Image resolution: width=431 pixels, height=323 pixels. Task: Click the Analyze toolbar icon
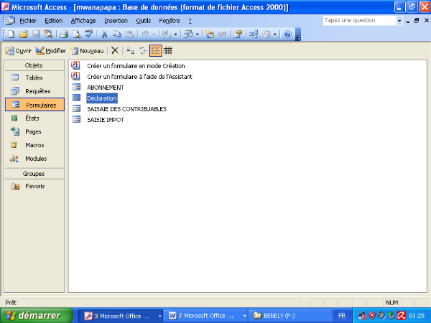point(188,34)
